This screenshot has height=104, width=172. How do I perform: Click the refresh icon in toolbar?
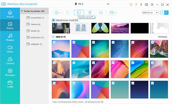[101, 13]
